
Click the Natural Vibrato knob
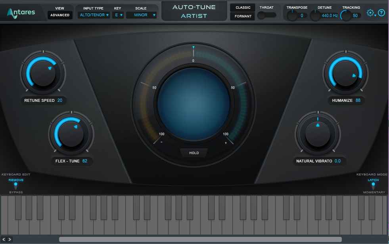(x=319, y=133)
